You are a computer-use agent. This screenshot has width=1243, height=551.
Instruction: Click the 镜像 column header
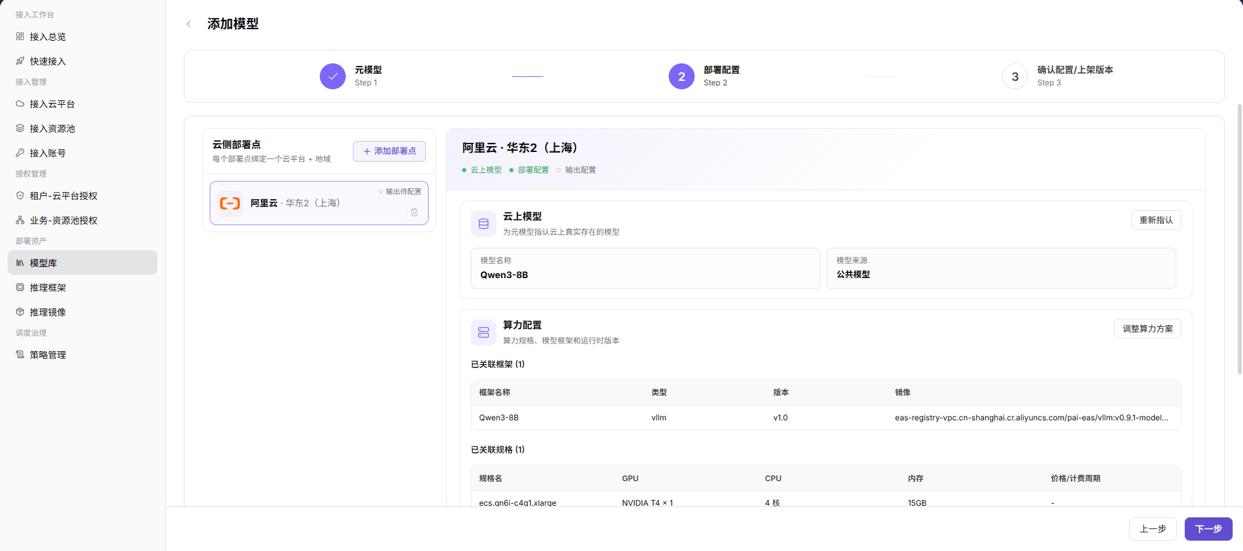pos(902,393)
